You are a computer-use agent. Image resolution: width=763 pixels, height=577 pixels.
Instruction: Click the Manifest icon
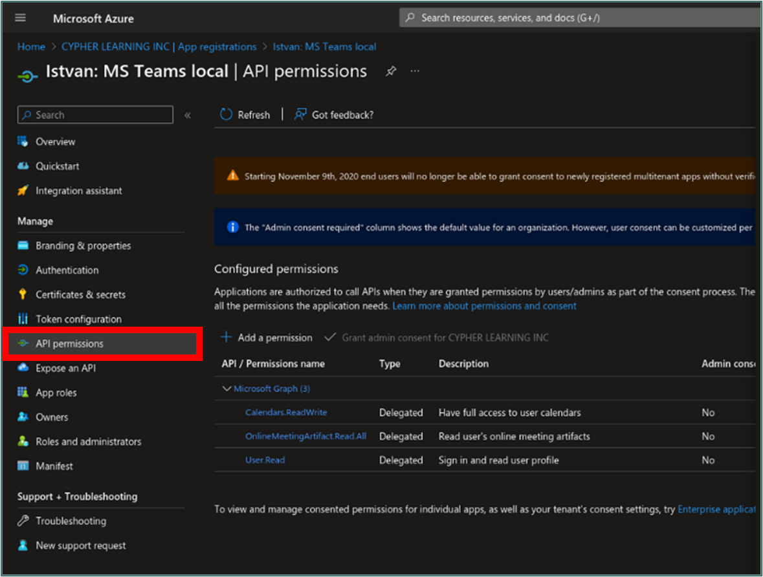pyautogui.click(x=23, y=466)
